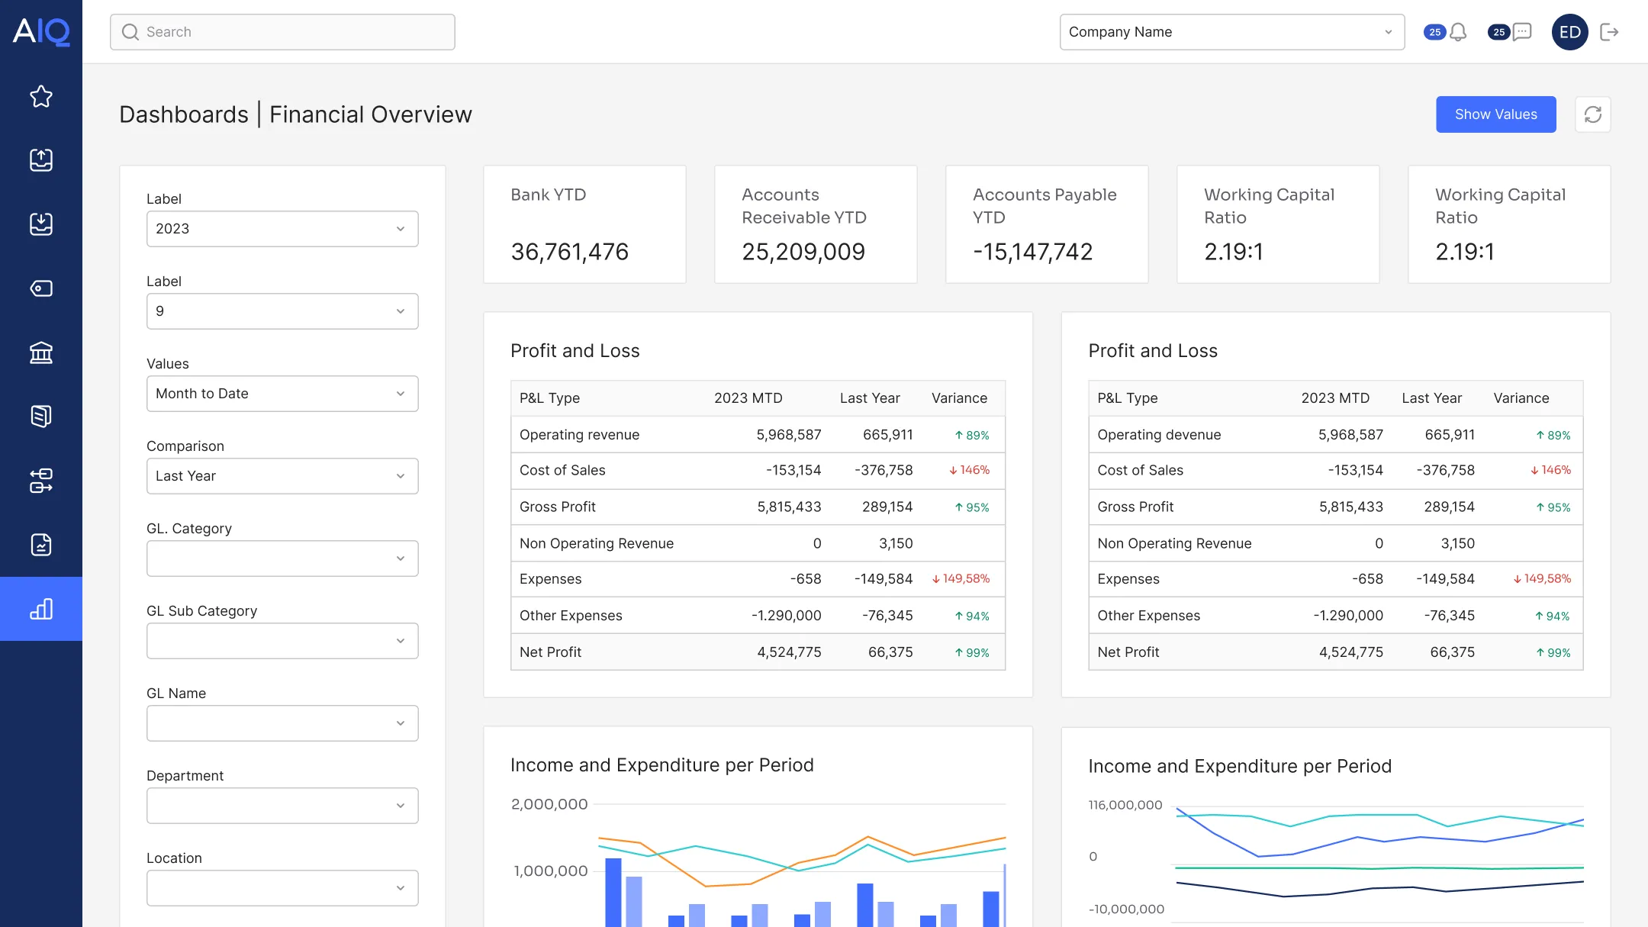This screenshot has width=1648, height=927.
Task: Click the notifications 25 badge
Action: 1434,32
